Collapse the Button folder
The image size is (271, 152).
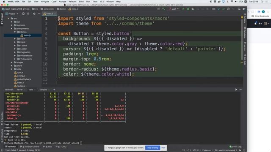click(x=15, y=32)
